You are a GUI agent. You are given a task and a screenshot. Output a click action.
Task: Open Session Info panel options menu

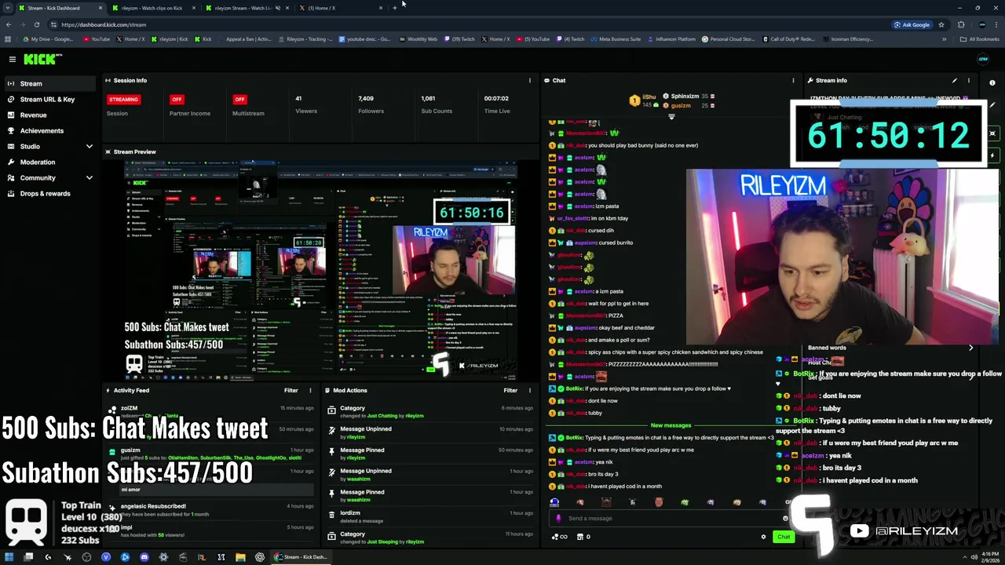pos(529,80)
